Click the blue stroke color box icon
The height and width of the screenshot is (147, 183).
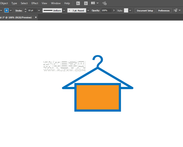6,10
